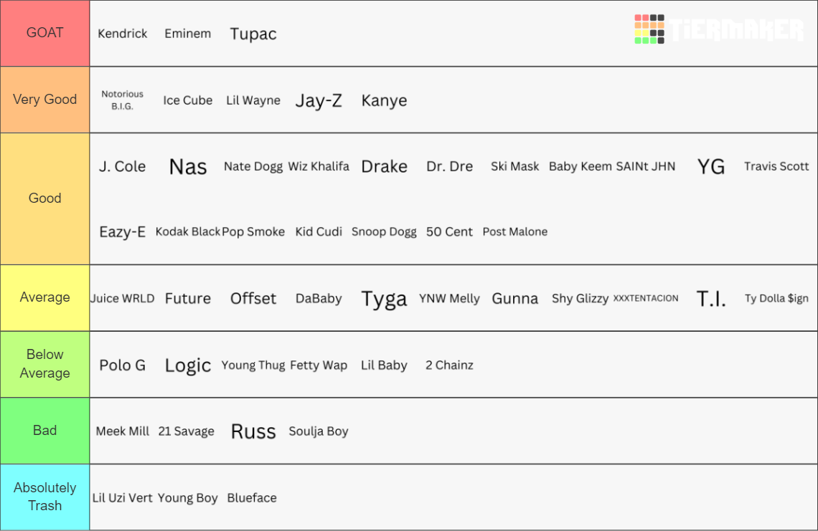Click the TierMaker watermark text

[x=737, y=29]
